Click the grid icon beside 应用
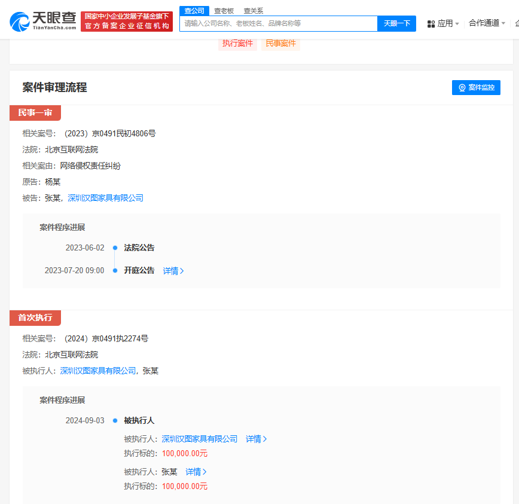Viewport: 519px width, 504px height. (x=432, y=23)
